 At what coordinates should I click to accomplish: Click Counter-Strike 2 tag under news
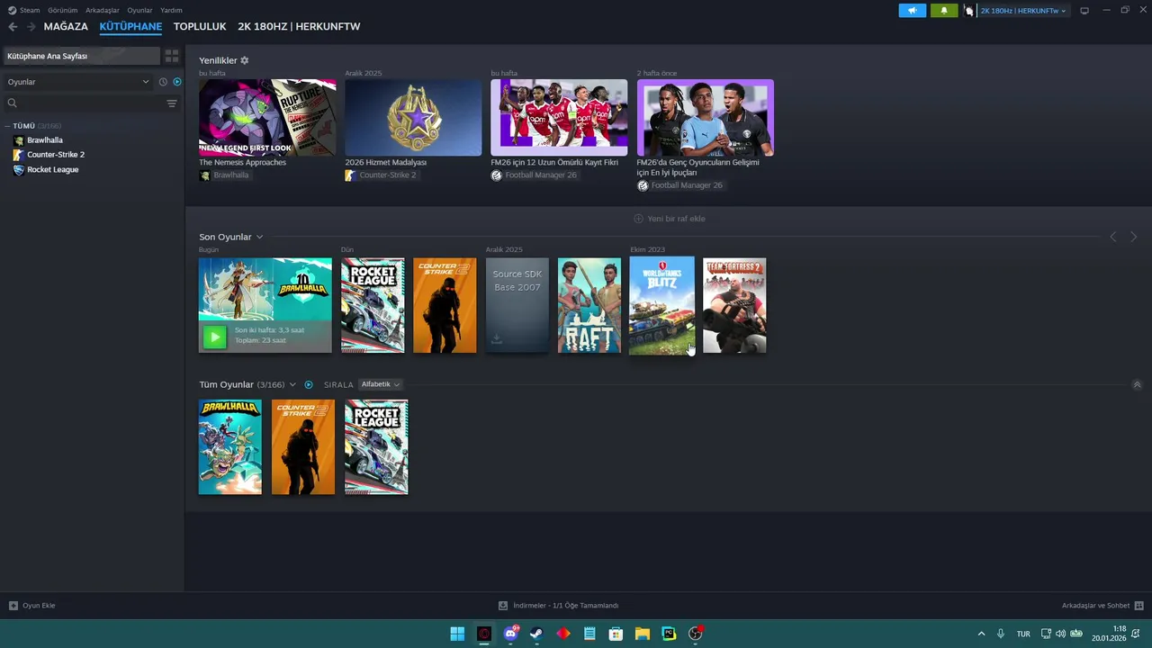(x=381, y=175)
